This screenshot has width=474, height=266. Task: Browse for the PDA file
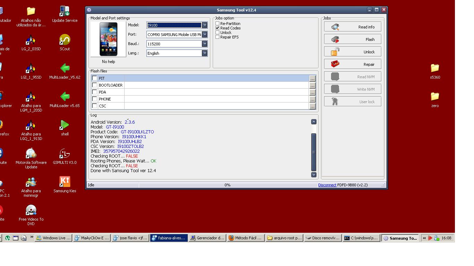click(312, 92)
